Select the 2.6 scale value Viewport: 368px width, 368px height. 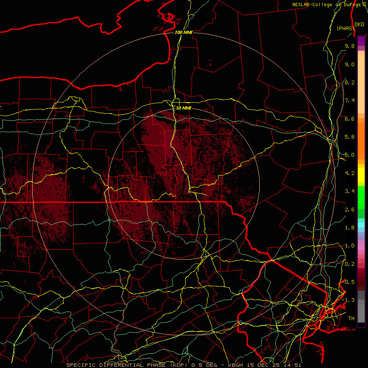tap(350, 210)
